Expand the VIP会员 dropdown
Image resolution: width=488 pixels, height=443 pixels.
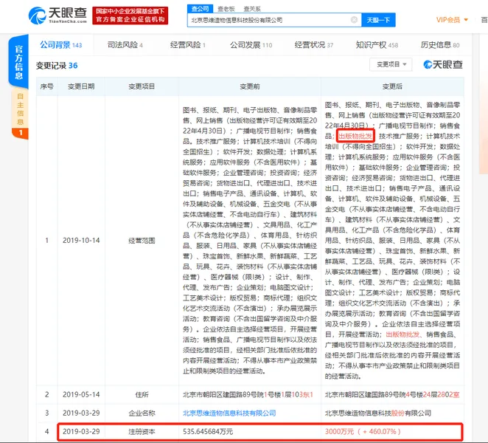point(452,20)
